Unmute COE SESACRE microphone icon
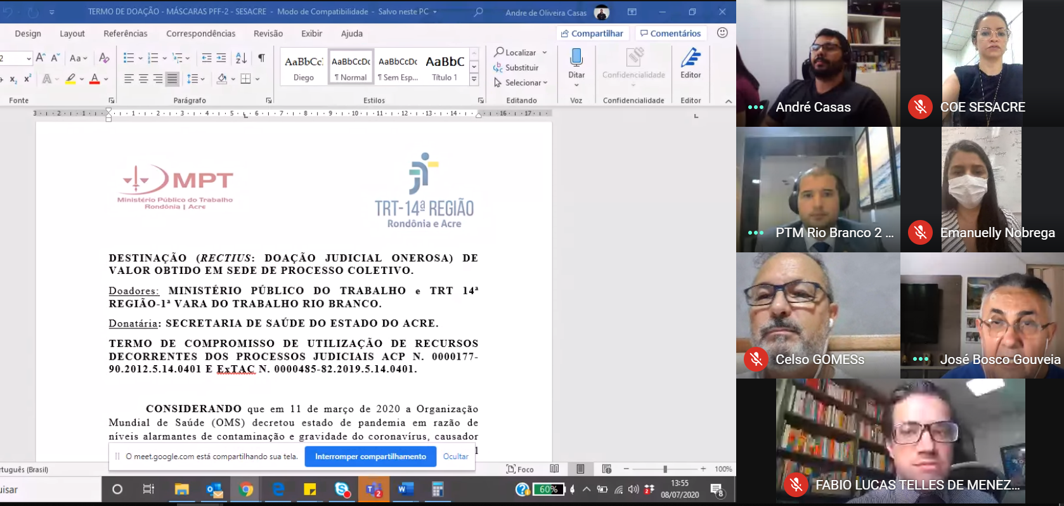This screenshot has height=506, width=1064. tap(920, 107)
